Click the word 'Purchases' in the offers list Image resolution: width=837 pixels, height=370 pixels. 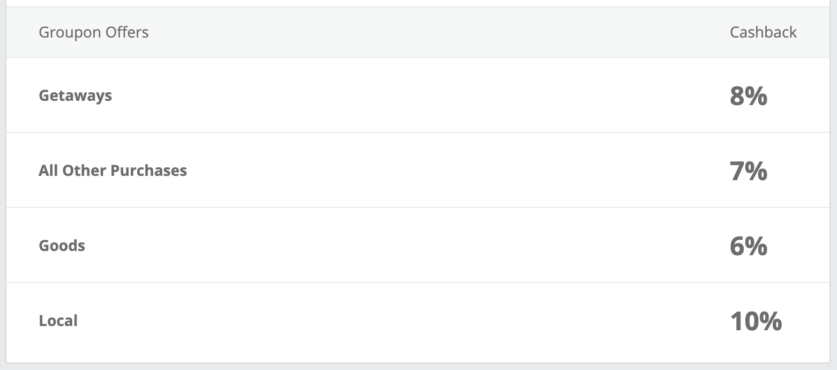pos(149,171)
